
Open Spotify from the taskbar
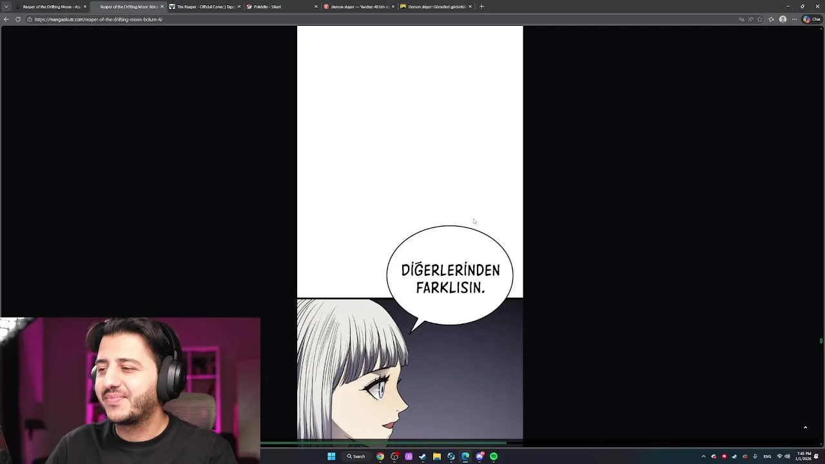coord(494,456)
